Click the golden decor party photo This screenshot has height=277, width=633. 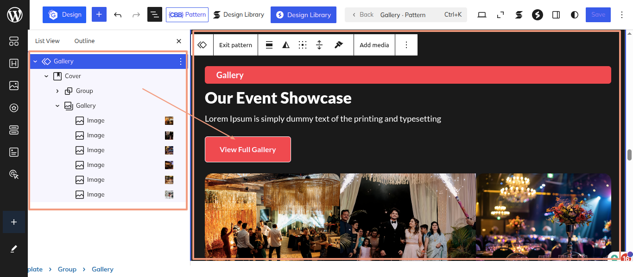click(x=272, y=216)
